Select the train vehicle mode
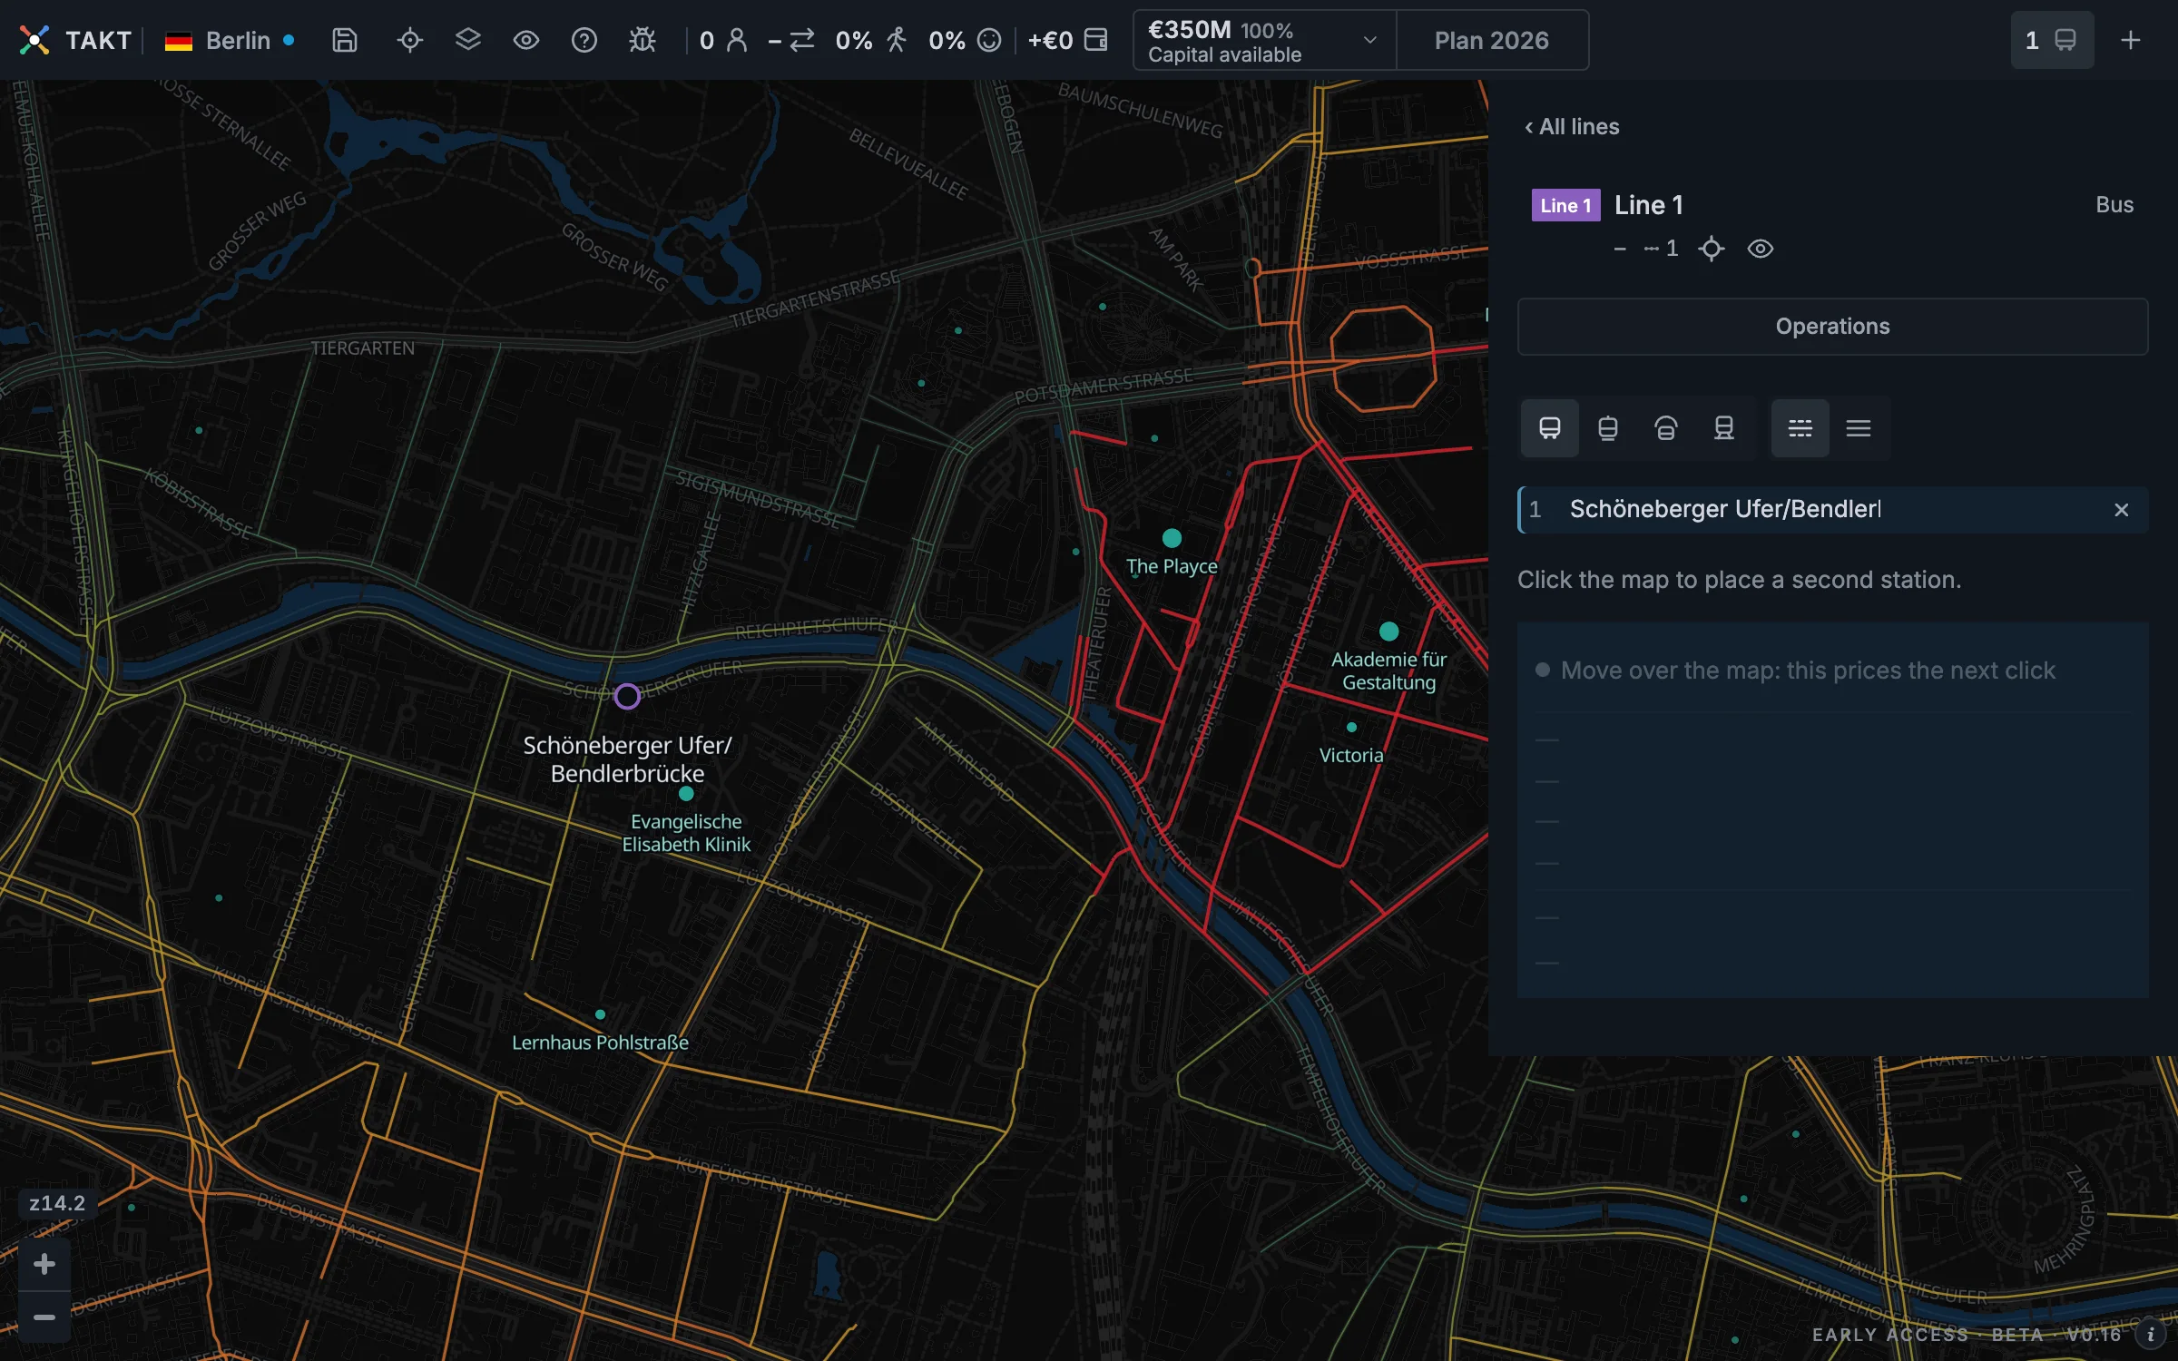 tap(1724, 428)
